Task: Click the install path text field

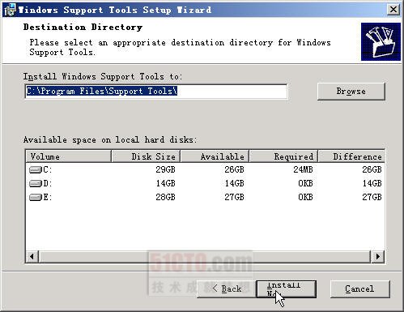Action: tap(156, 92)
